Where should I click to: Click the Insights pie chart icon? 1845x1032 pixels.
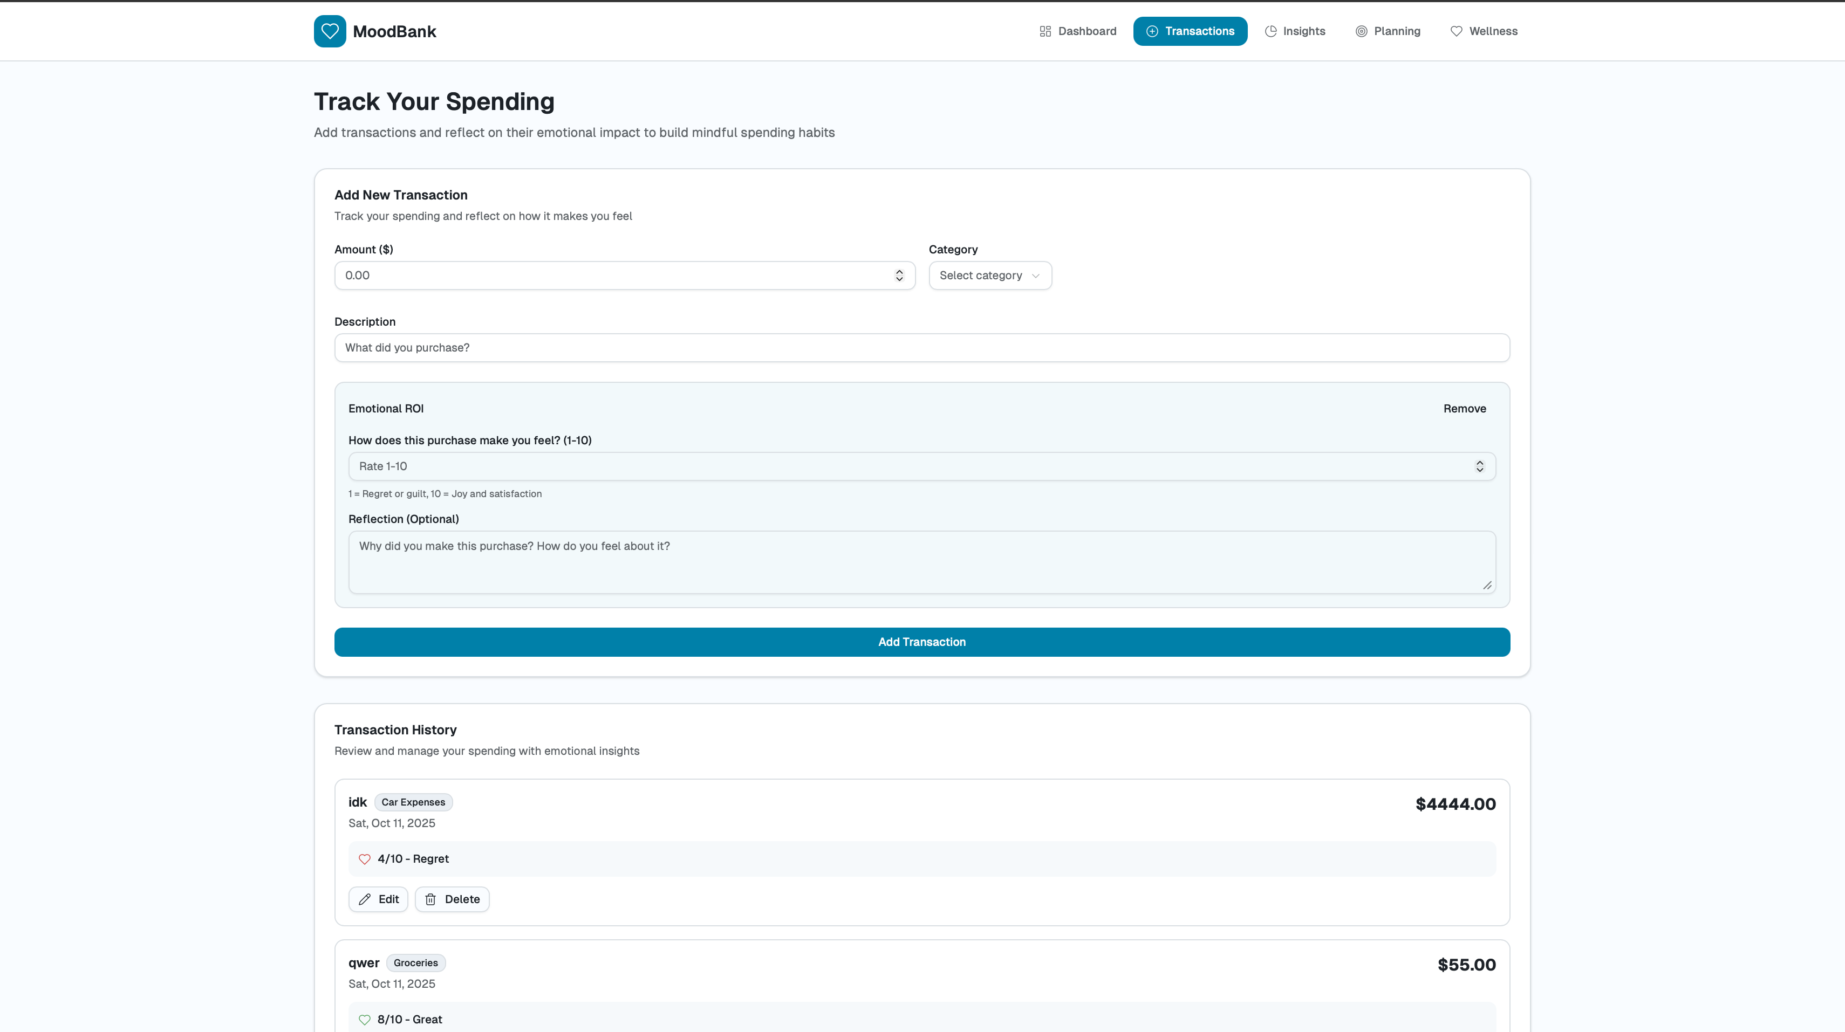(x=1270, y=31)
